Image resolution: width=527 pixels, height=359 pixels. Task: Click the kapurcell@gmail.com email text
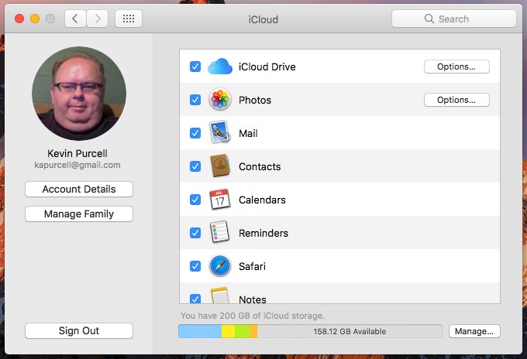click(x=77, y=165)
